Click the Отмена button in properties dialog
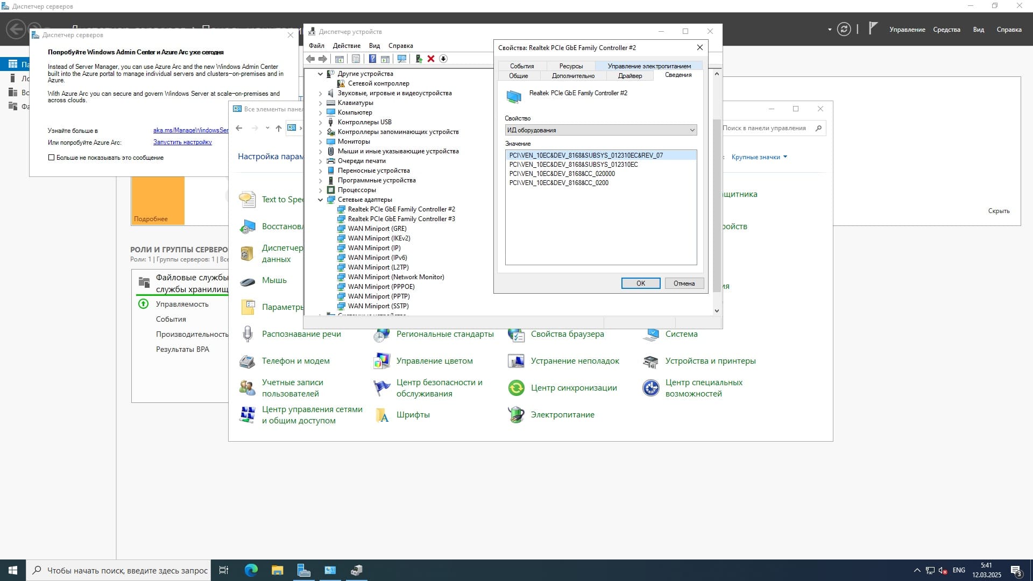The height and width of the screenshot is (581, 1033). (684, 284)
